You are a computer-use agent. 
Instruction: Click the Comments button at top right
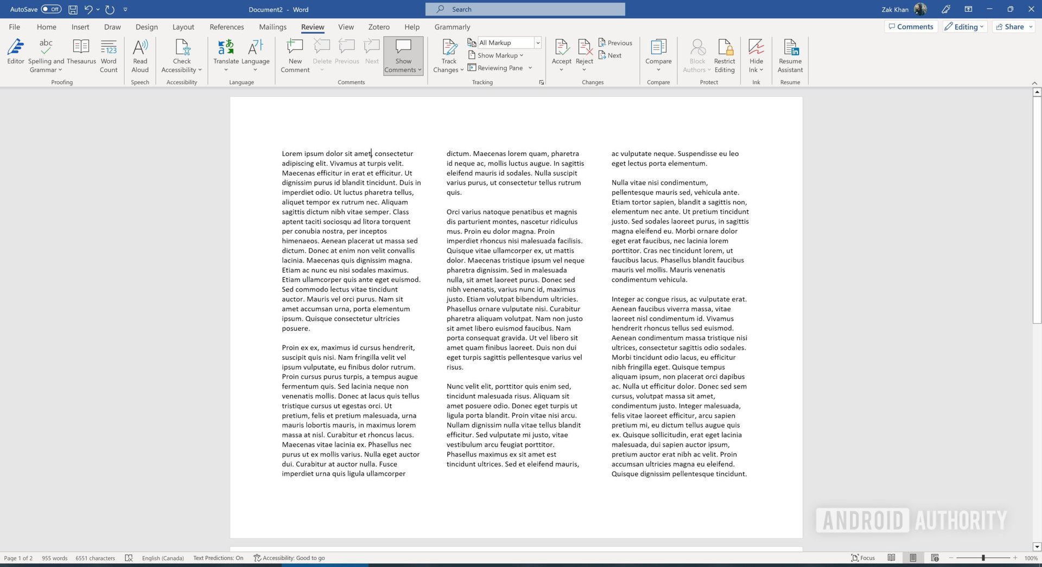pyautogui.click(x=911, y=27)
